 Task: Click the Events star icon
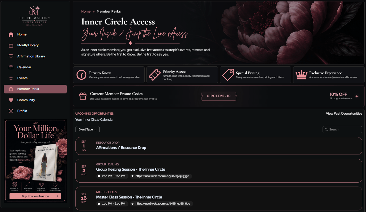tap(11, 78)
